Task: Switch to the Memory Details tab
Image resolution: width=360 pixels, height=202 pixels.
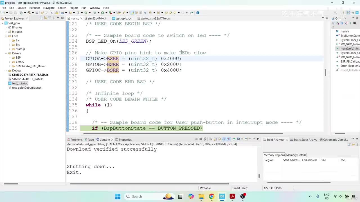Action: pyautogui.click(x=296, y=155)
